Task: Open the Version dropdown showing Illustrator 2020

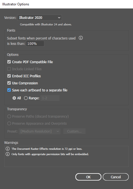Action: pyautogui.click(x=40, y=18)
